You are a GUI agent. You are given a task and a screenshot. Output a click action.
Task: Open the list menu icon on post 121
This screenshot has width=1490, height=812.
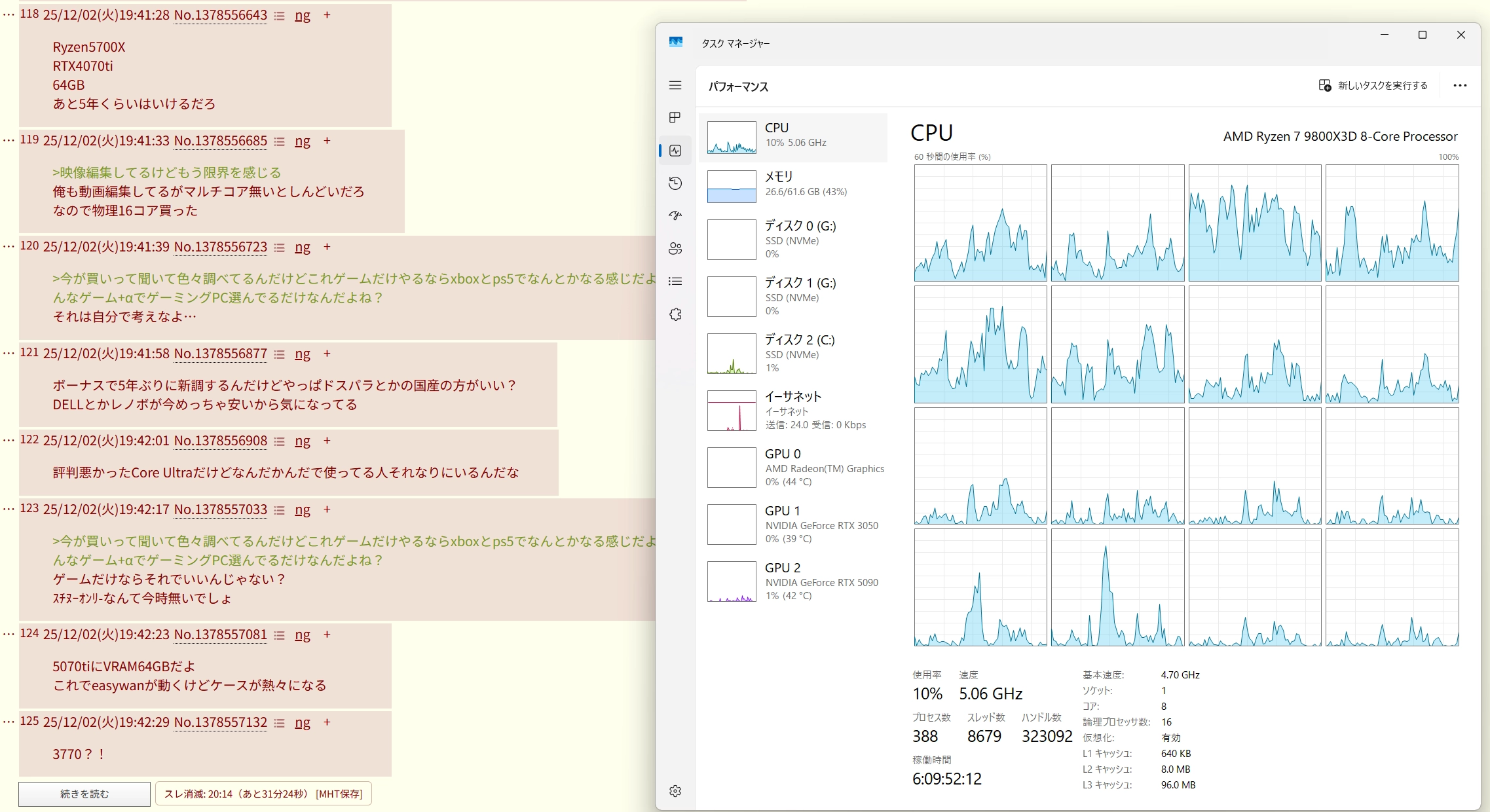point(280,354)
